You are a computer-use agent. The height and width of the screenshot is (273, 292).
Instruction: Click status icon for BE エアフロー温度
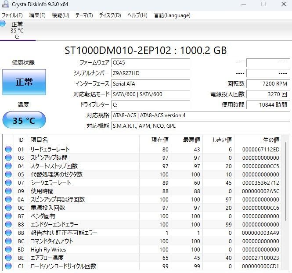(8, 258)
